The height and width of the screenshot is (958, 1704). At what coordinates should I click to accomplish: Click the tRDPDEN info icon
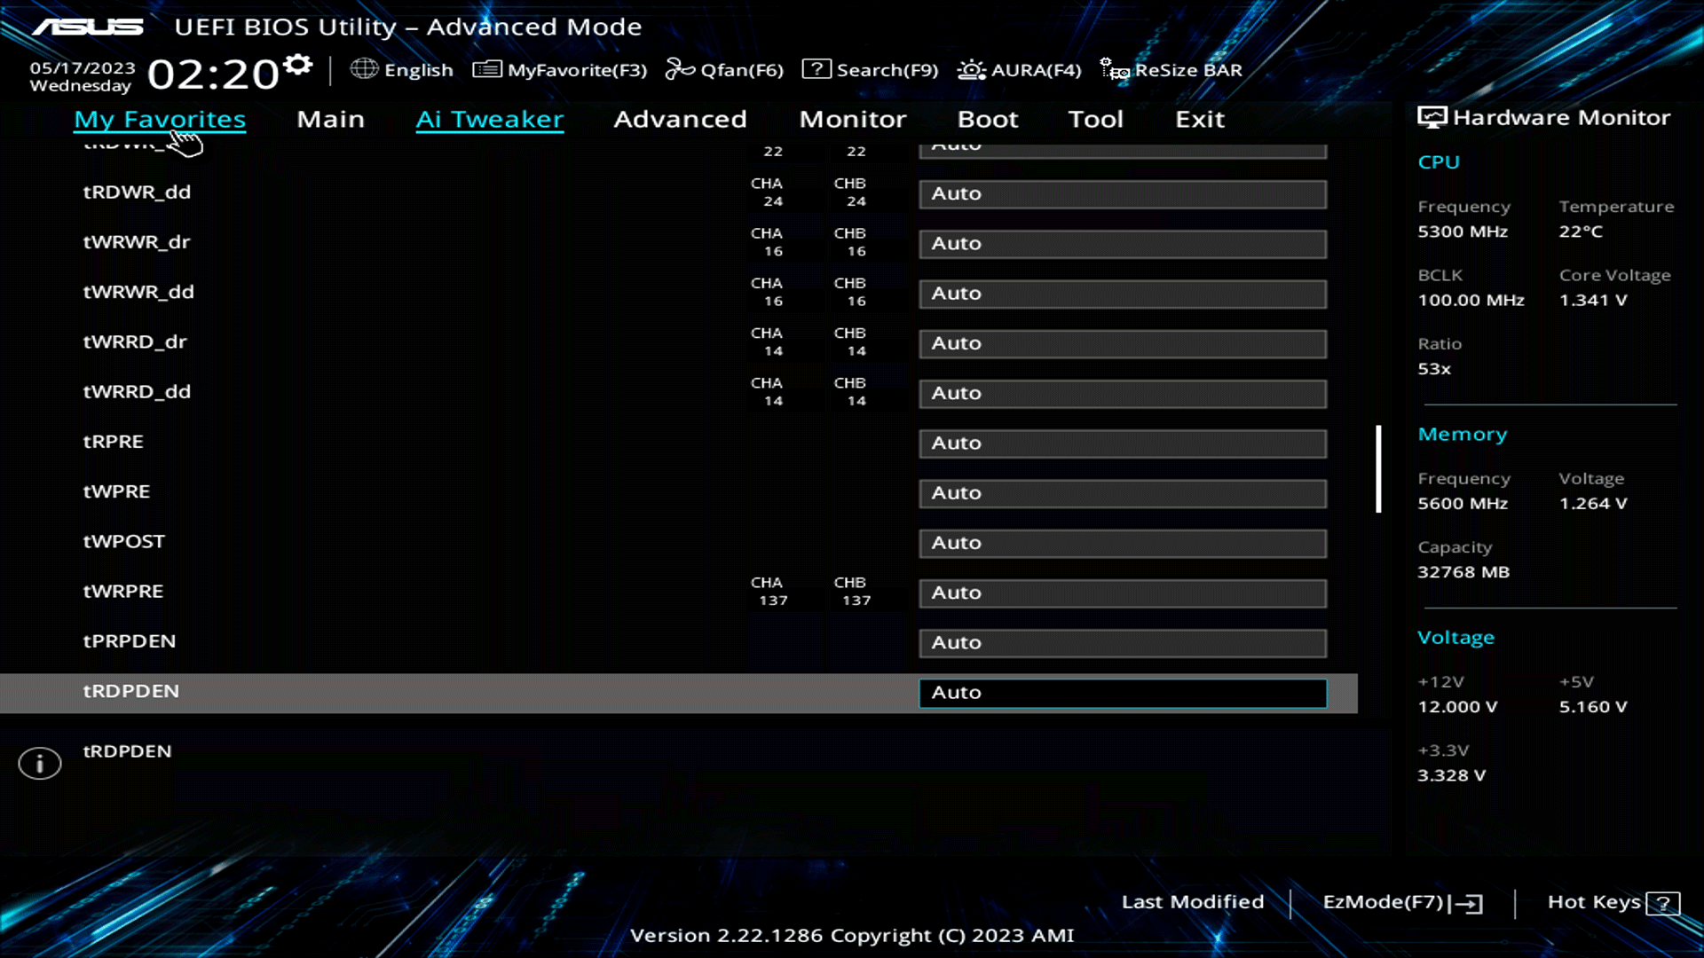[x=39, y=763]
